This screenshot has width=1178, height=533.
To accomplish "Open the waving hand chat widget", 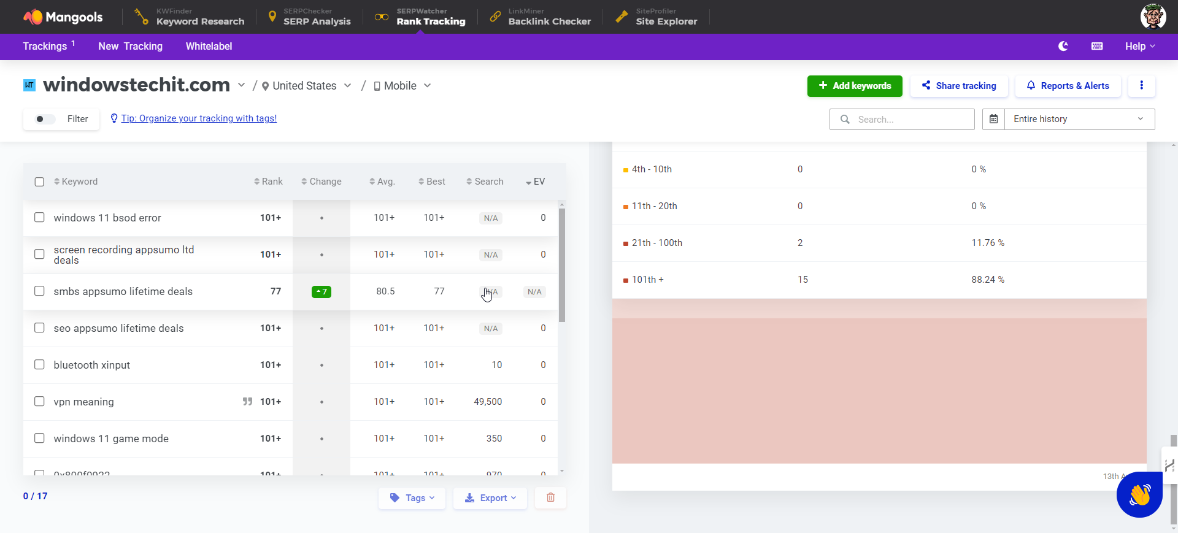I will [1139, 494].
